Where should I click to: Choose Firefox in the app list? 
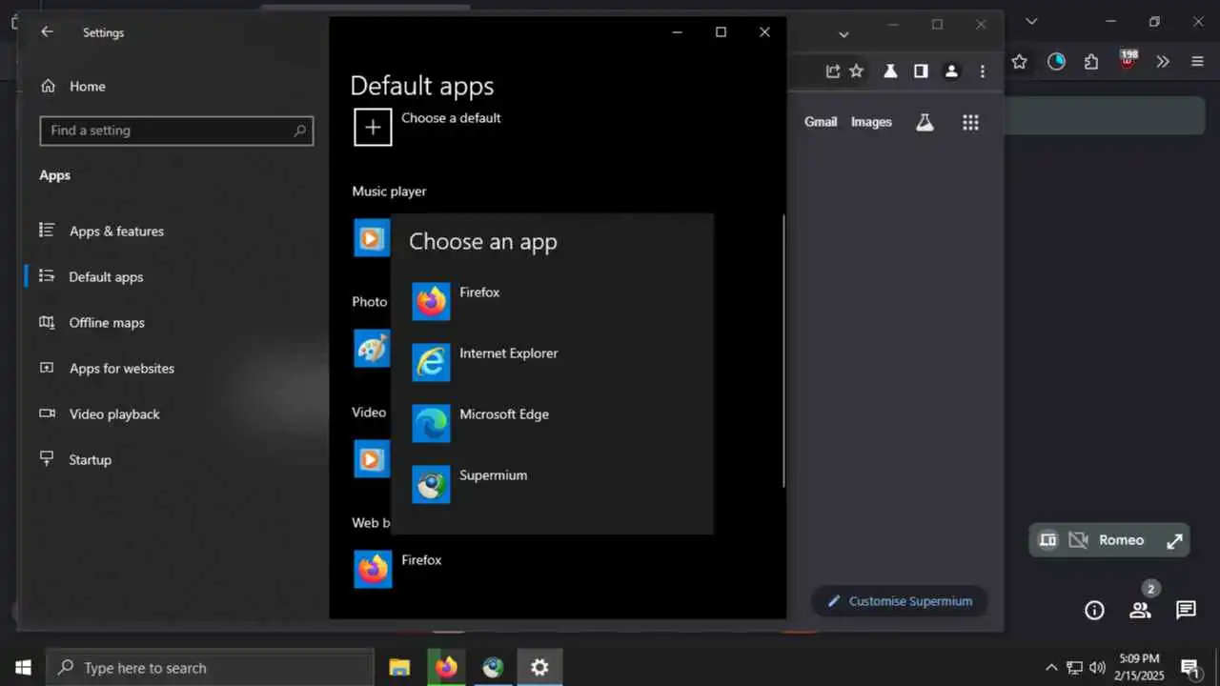(x=552, y=301)
